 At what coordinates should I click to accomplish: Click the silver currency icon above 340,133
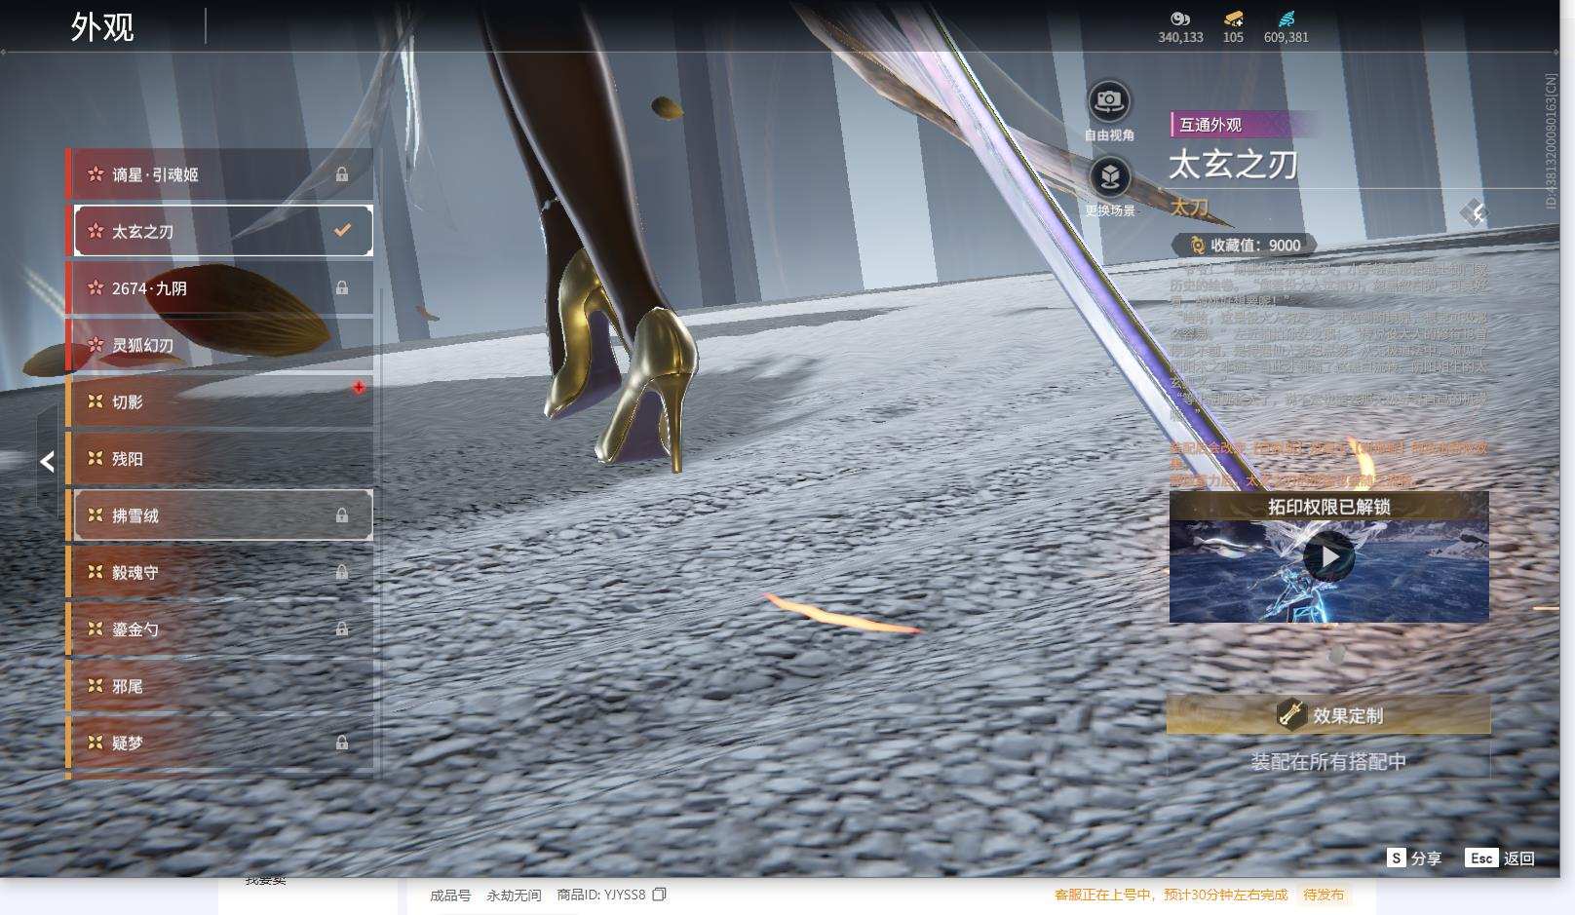[x=1180, y=19]
